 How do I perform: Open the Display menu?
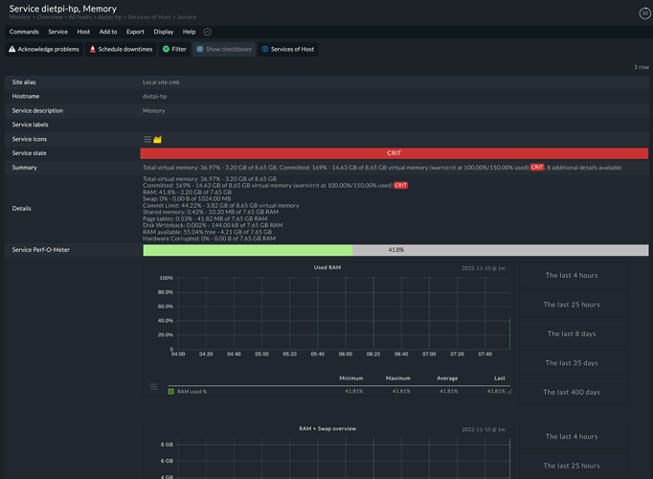[163, 32]
